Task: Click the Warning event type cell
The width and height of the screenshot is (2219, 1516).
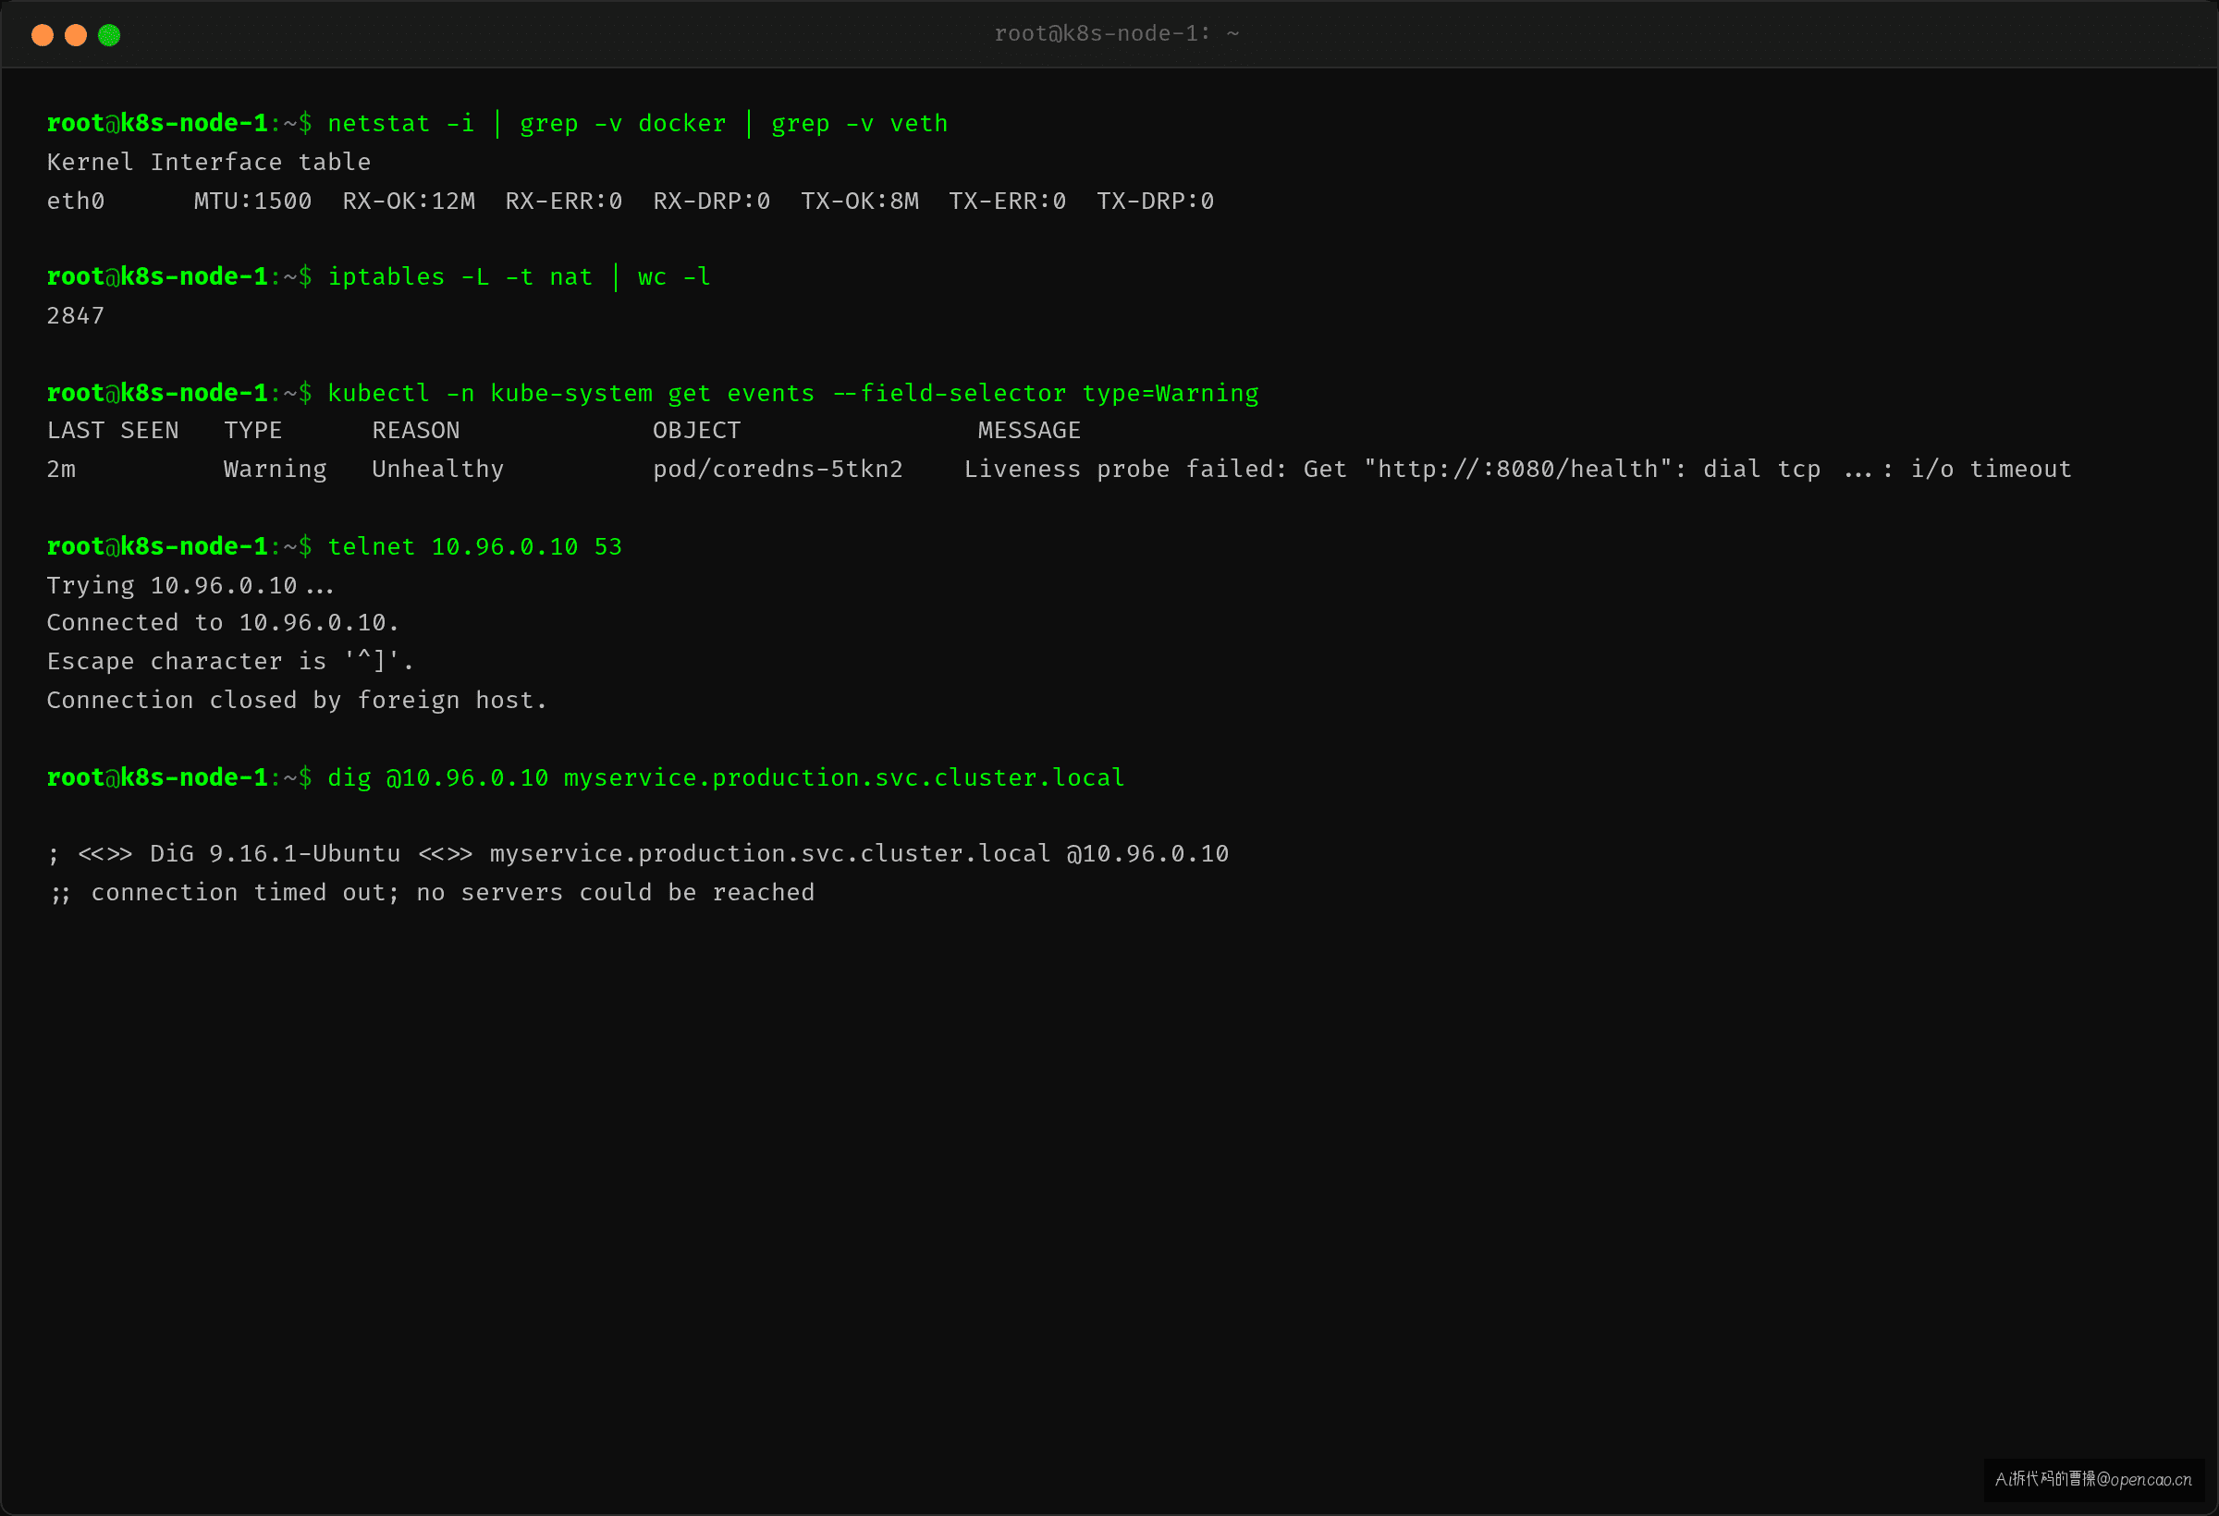Action: (275, 469)
